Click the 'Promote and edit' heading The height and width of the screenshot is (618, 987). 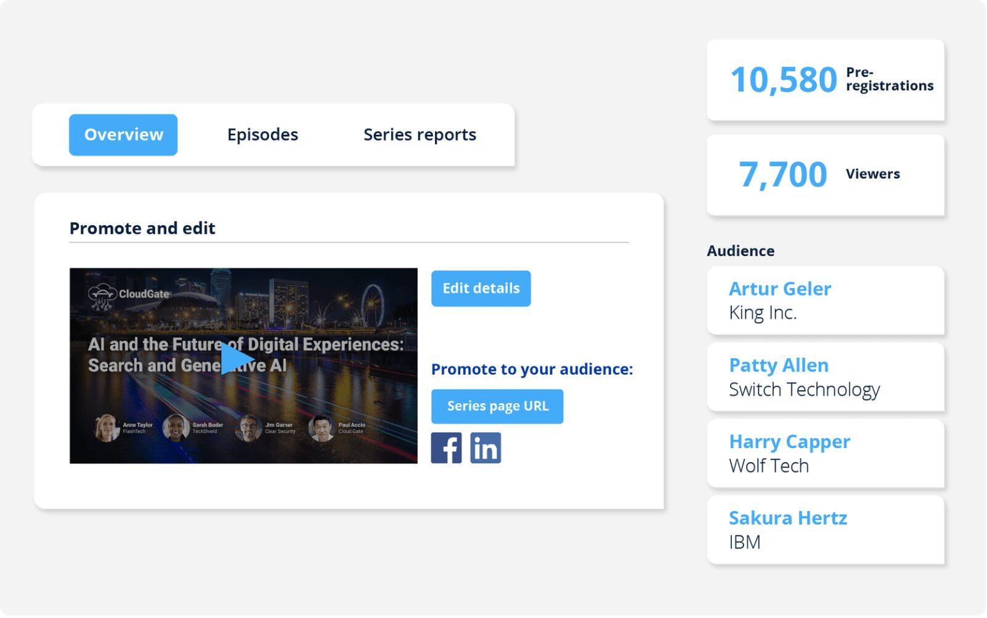pyautogui.click(x=142, y=228)
